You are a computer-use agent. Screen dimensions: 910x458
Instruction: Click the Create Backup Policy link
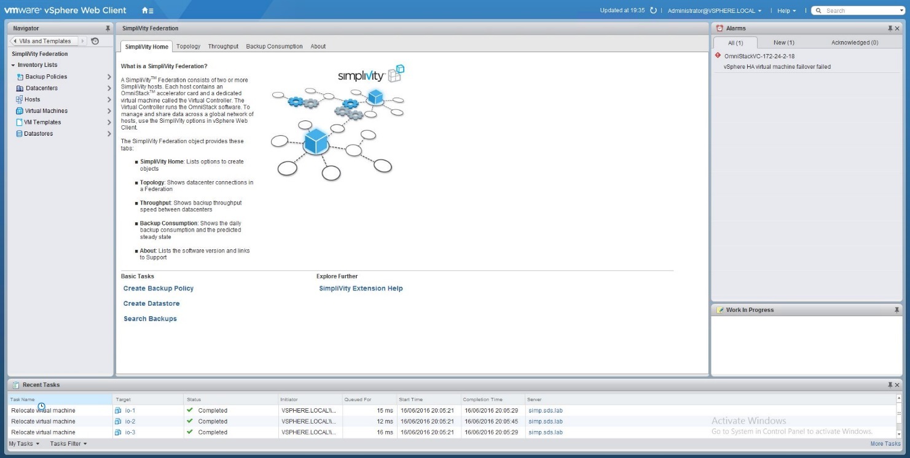(x=159, y=289)
